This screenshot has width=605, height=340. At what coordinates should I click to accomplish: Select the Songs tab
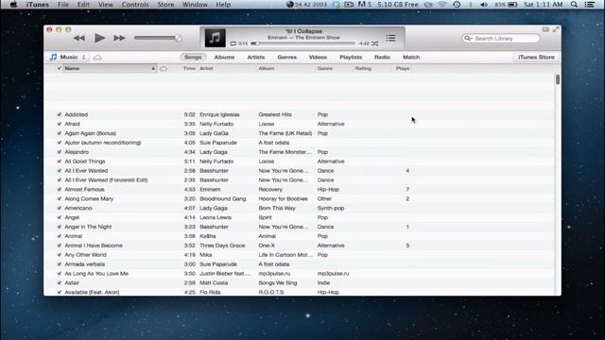(x=193, y=57)
